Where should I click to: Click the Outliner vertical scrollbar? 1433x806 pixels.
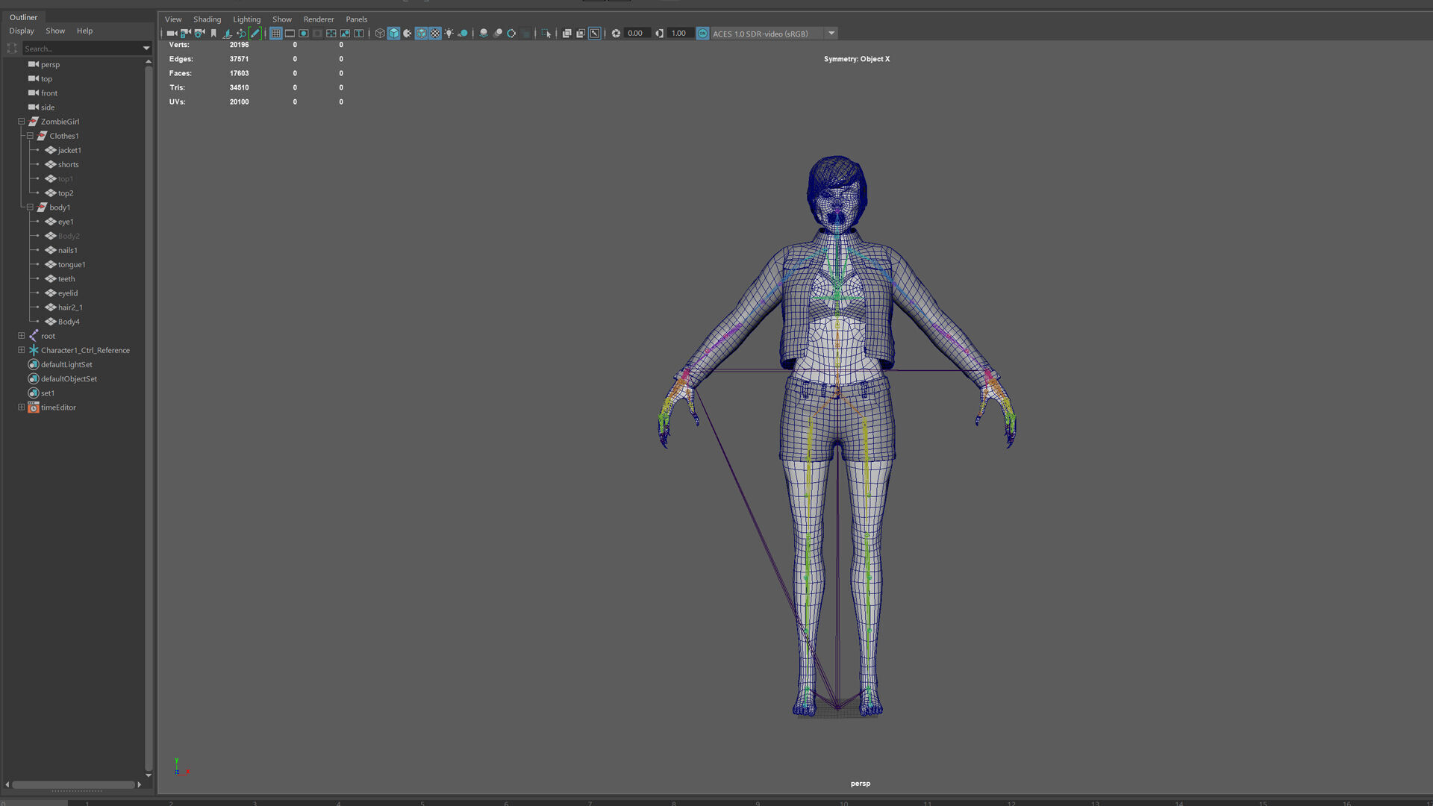coord(149,418)
